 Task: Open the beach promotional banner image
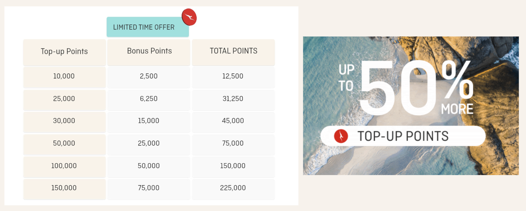[x=411, y=105]
